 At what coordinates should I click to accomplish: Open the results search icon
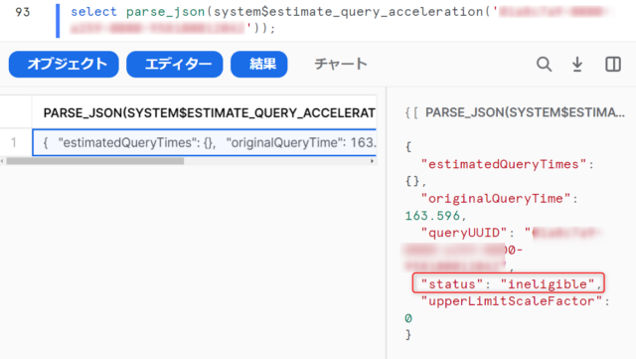[544, 65]
